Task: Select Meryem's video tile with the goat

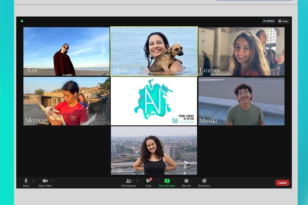Action: click(66, 101)
